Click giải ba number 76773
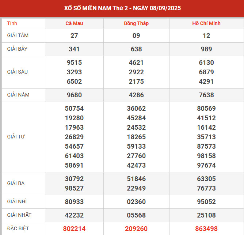The image size is (244, 235). click(x=206, y=188)
